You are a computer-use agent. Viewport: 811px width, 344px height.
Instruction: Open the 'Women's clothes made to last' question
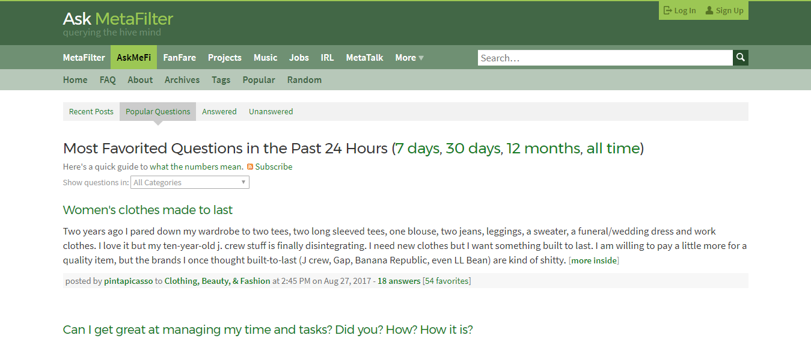coord(148,210)
